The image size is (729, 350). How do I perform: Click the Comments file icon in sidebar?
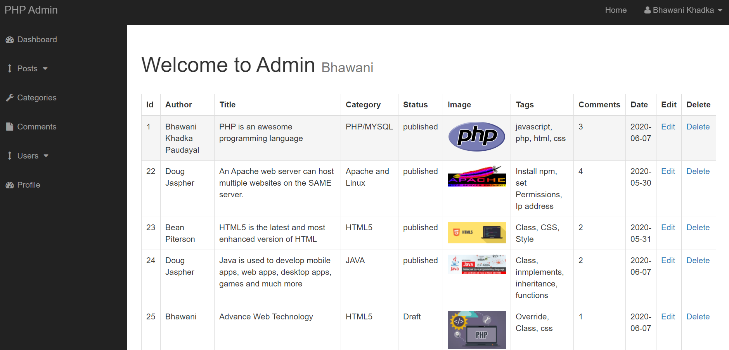10,127
